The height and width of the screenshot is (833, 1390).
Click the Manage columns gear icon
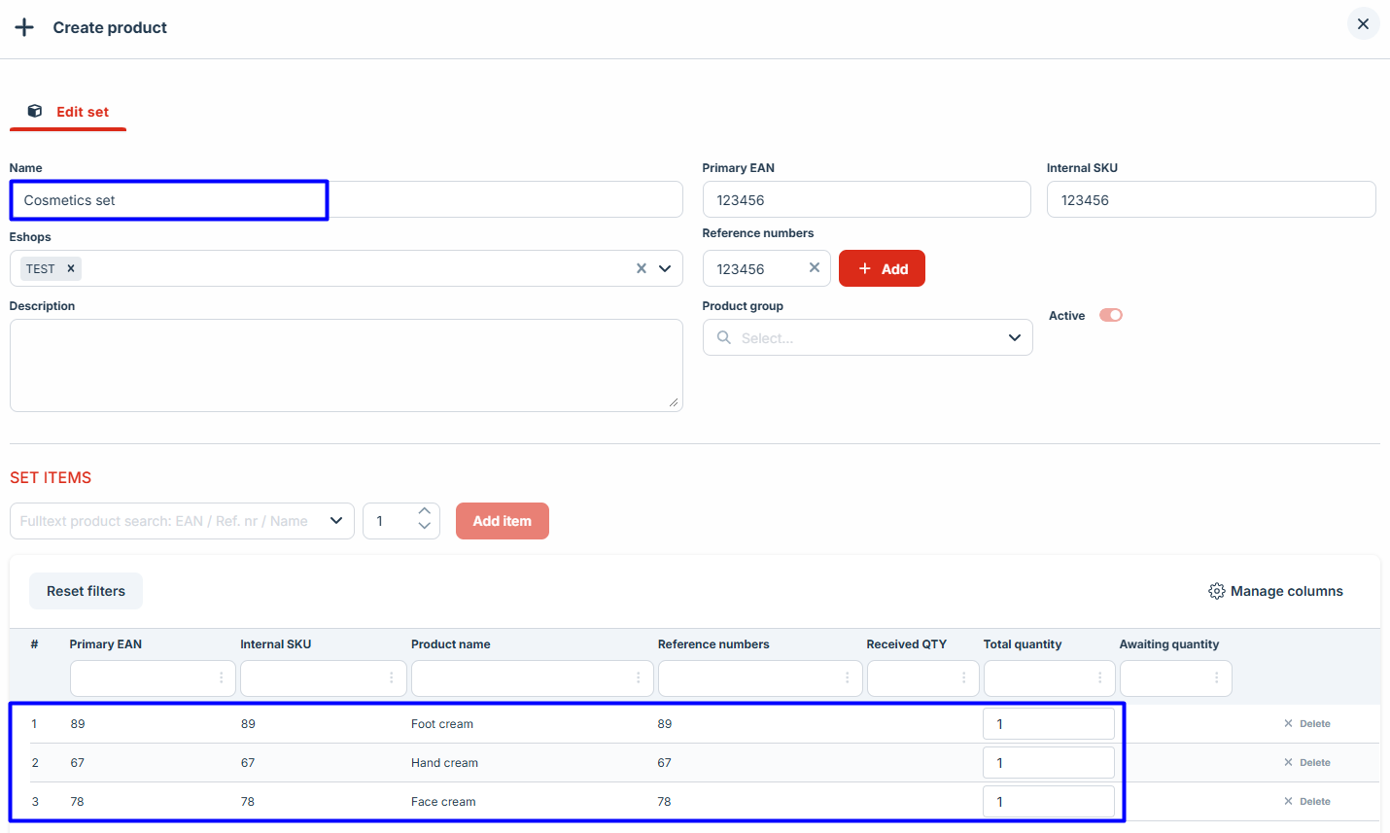pos(1216,591)
